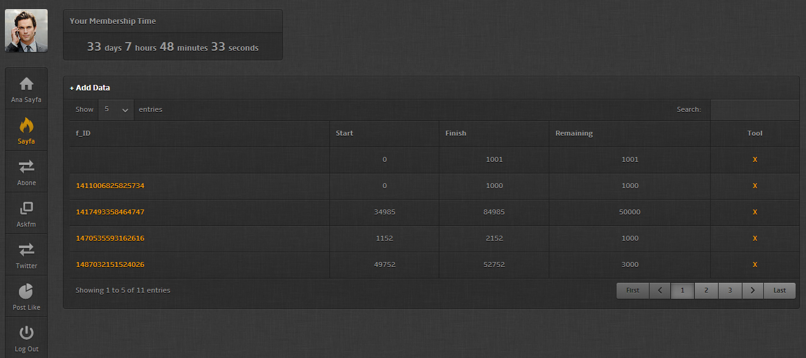Go to page 2
The height and width of the screenshot is (358, 806).
(706, 290)
